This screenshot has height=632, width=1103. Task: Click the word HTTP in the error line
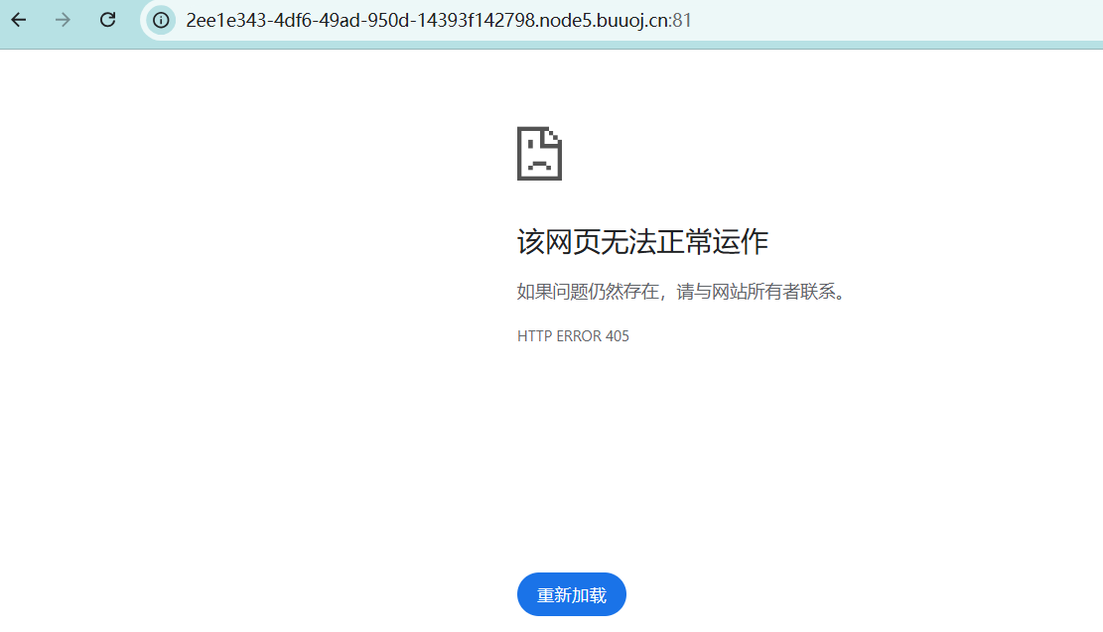[533, 336]
